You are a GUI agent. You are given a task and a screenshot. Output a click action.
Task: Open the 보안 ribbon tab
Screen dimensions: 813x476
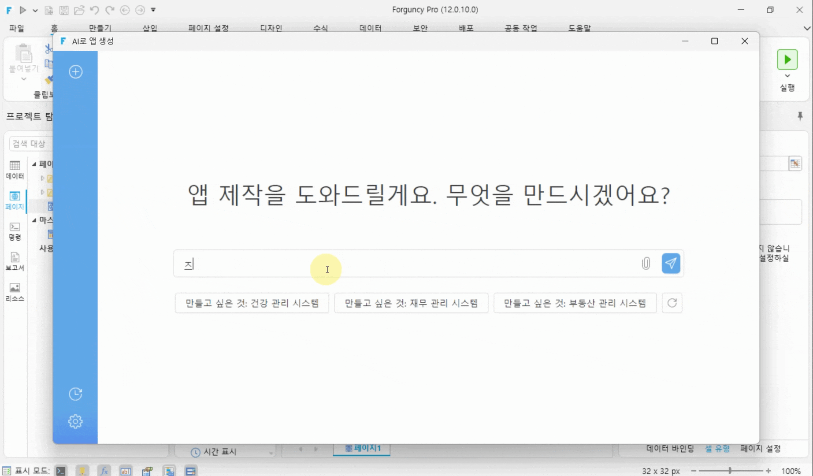pos(420,28)
